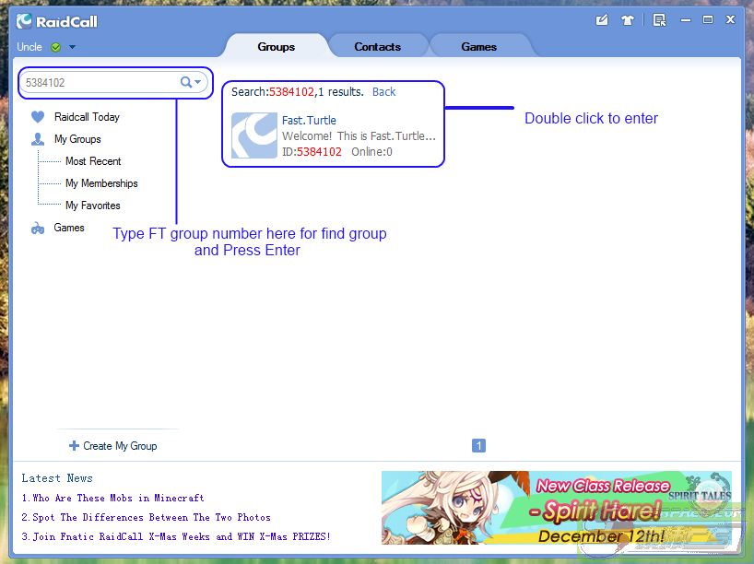Open My Favorites list
754x564 pixels.
pos(93,206)
